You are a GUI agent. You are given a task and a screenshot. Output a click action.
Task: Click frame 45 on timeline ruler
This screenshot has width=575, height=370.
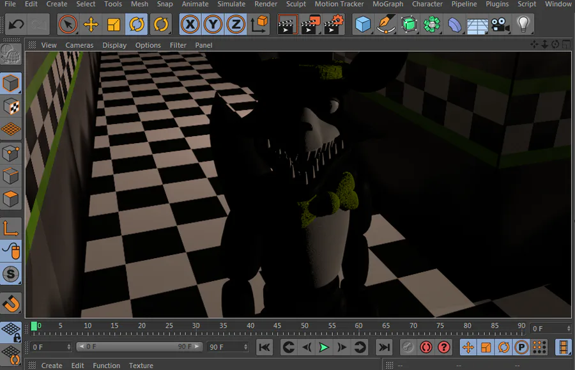277,326
